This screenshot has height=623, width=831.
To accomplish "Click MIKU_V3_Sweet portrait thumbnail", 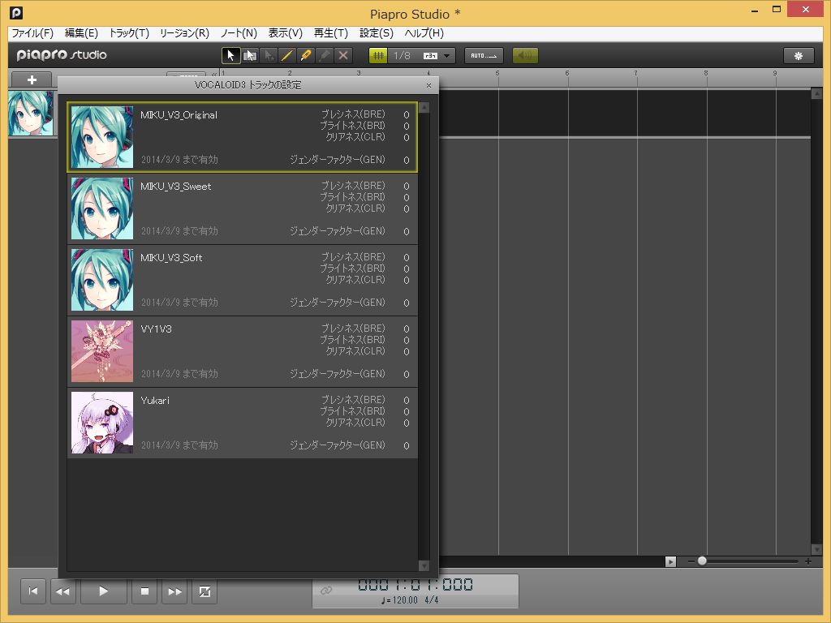I will point(102,208).
